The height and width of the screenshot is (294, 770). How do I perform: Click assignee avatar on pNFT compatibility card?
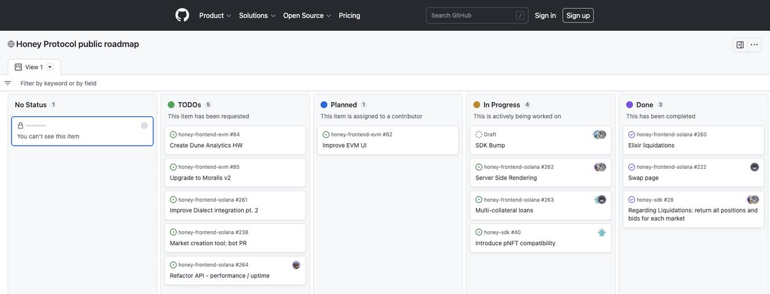601,232
